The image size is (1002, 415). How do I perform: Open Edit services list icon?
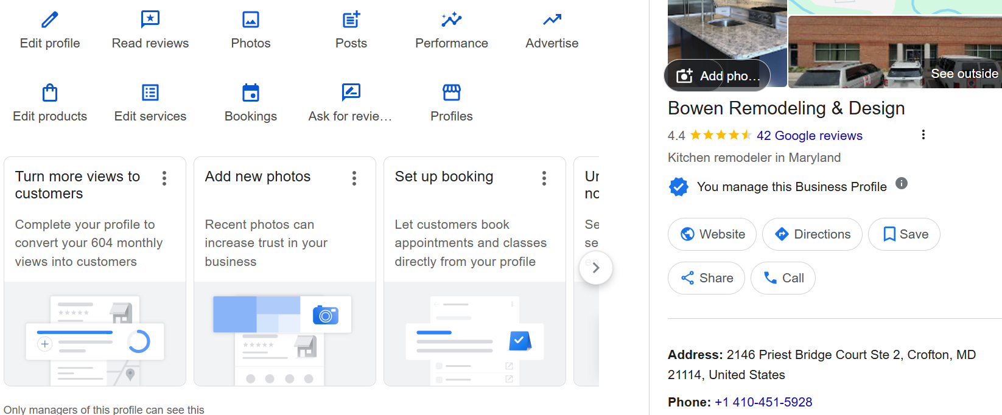(150, 92)
